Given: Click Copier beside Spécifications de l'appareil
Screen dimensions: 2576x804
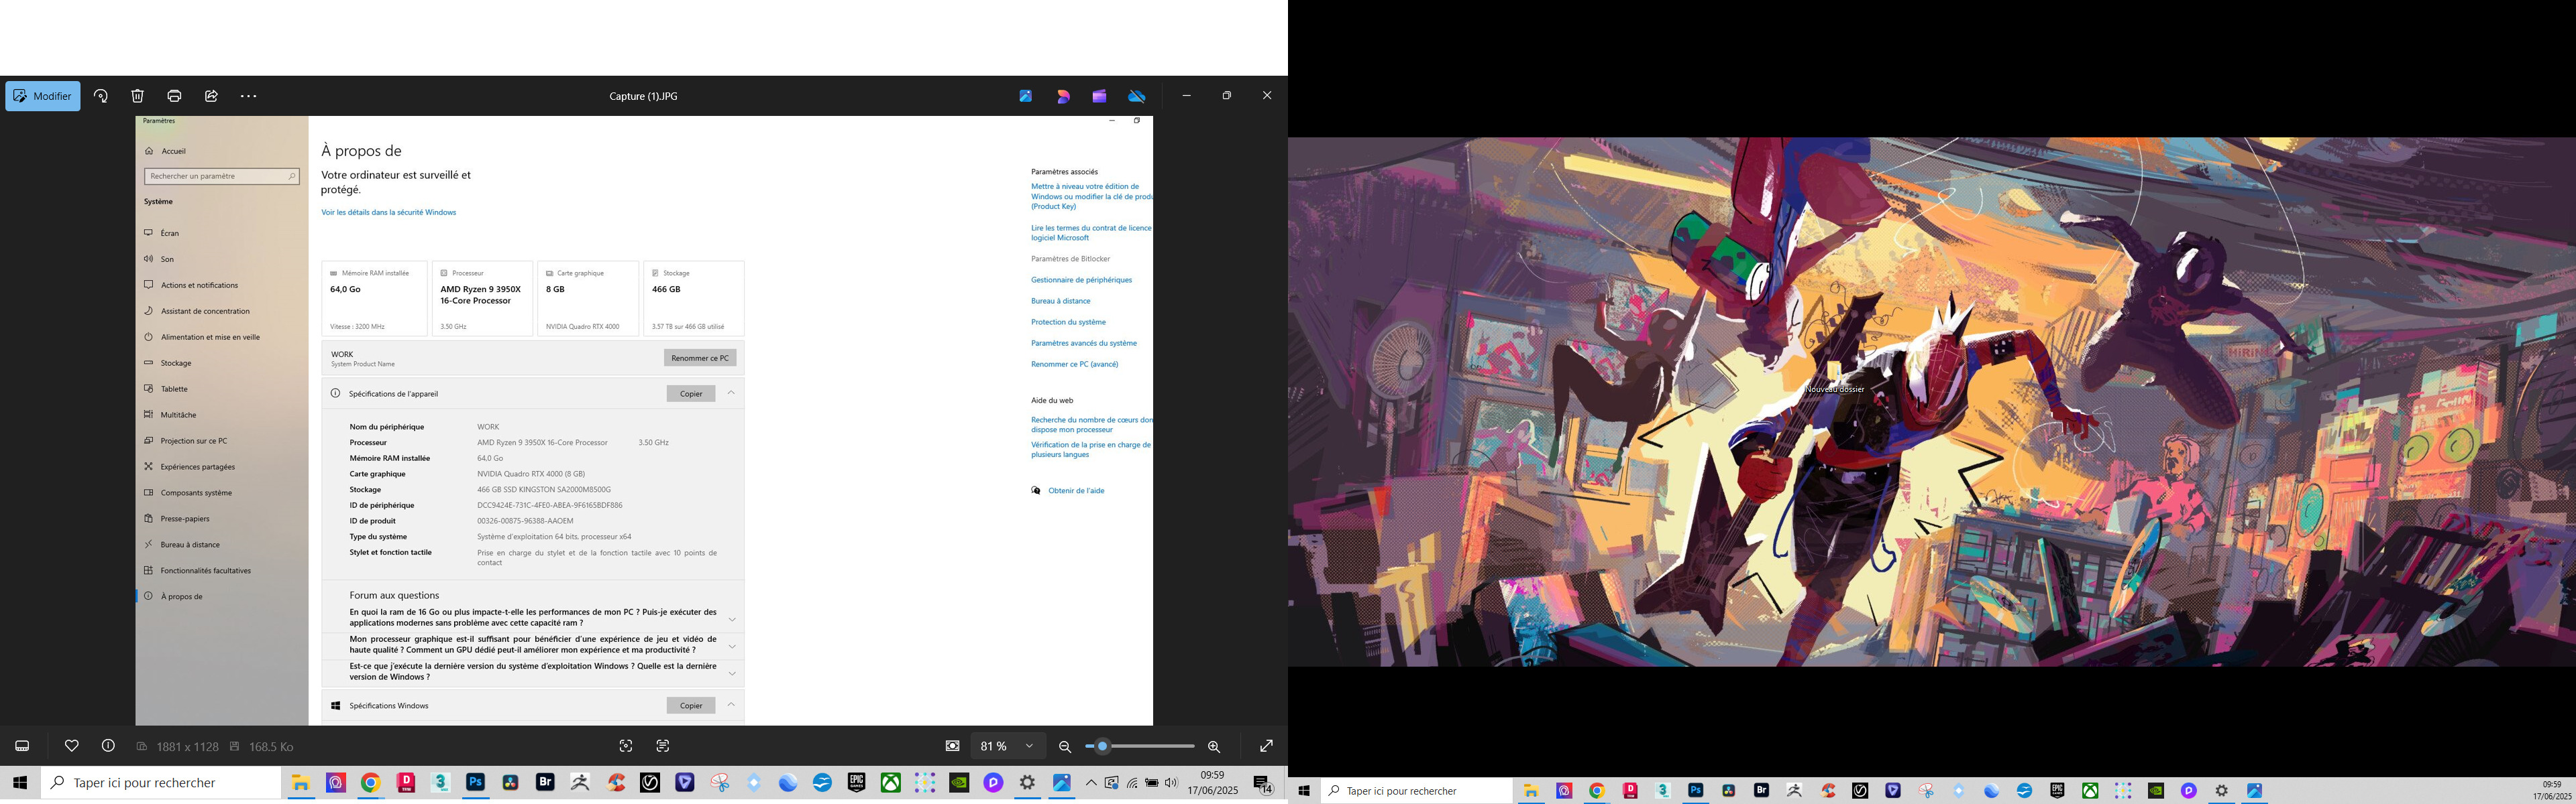Looking at the screenshot, I should tap(691, 393).
